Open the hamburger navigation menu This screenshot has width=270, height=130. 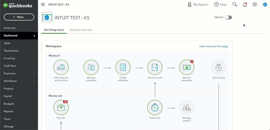click(x=43, y=5)
